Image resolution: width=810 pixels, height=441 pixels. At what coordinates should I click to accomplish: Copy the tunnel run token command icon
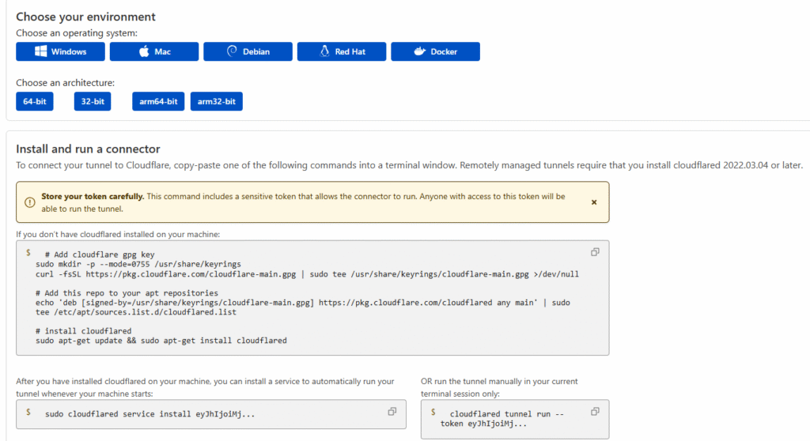pyautogui.click(x=595, y=412)
